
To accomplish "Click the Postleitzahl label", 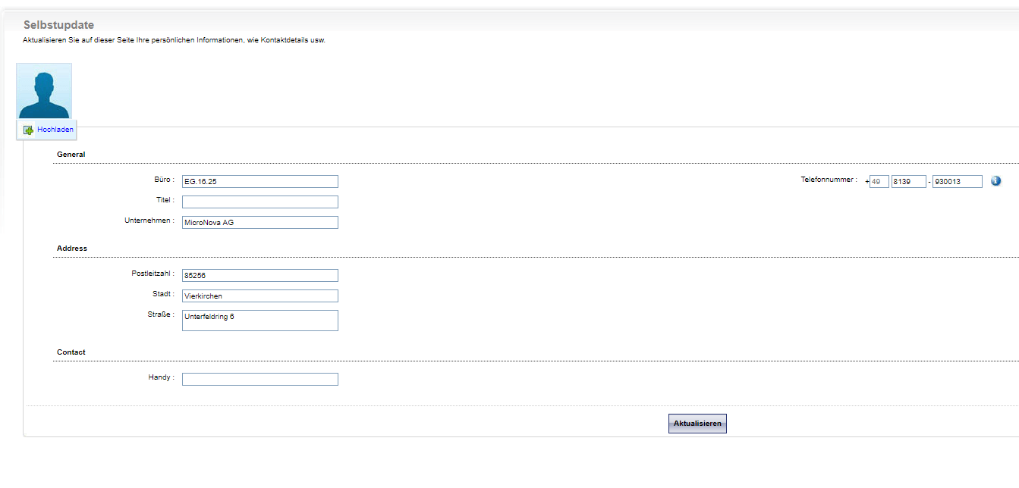I will (x=153, y=274).
